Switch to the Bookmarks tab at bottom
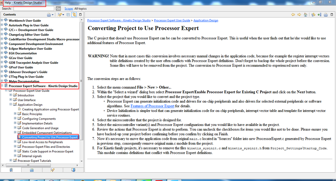The height and width of the screenshot is (181, 336). [x=73, y=170]
